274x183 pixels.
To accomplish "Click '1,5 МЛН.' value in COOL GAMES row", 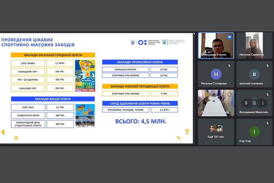I will click(60, 63).
